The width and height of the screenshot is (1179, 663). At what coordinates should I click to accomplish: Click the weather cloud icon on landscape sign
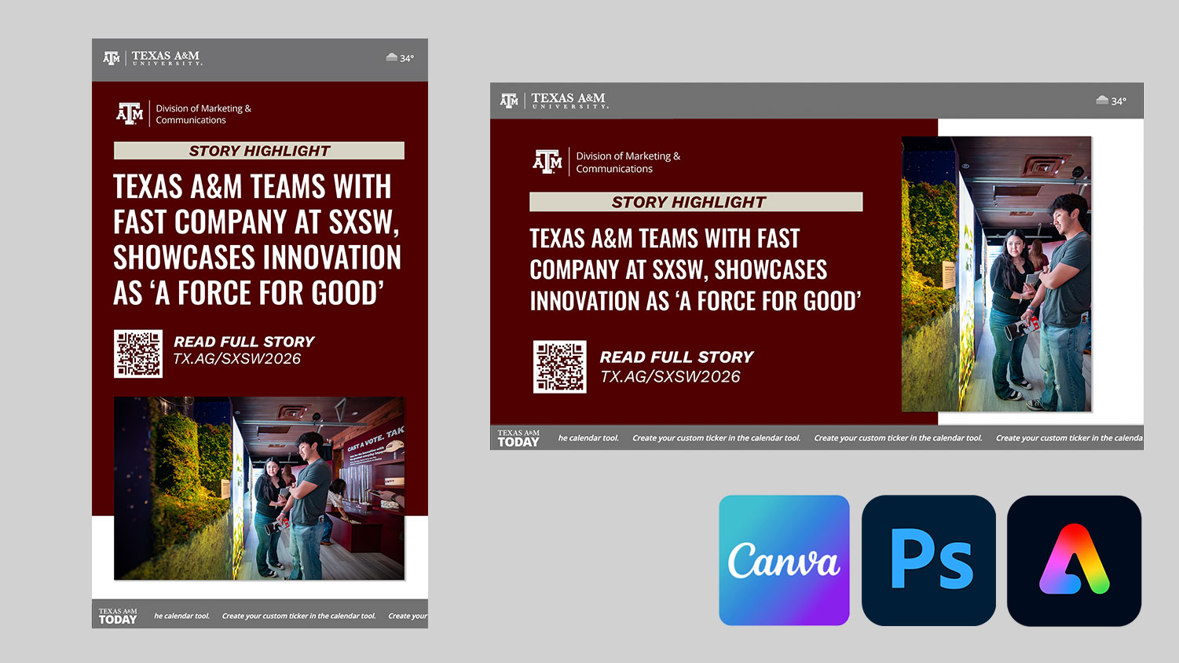[1102, 101]
